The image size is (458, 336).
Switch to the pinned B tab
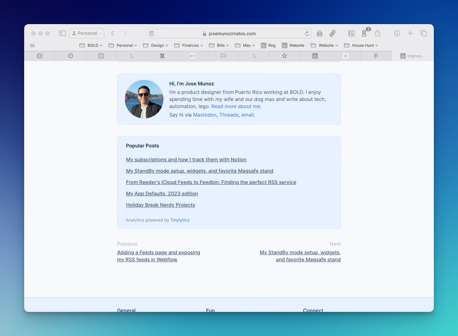point(39,56)
